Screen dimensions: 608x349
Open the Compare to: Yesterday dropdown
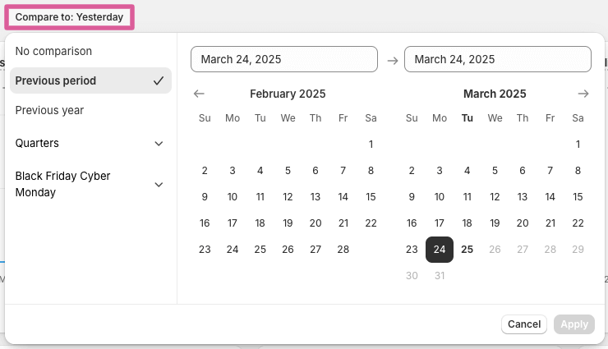[x=69, y=16]
